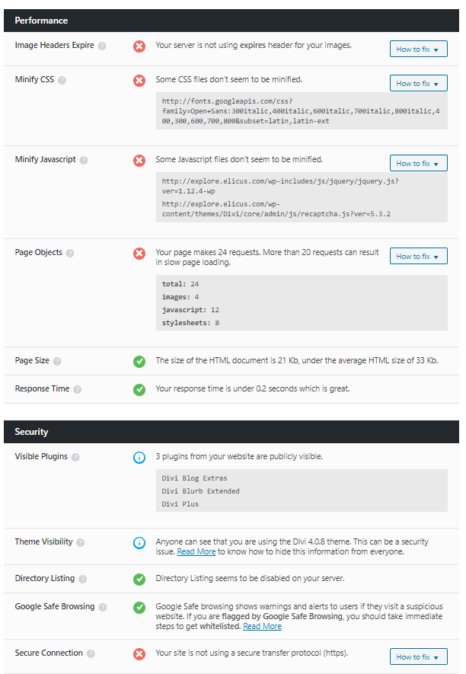The image size is (466, 674).
Task: Expand How to fix for Image Headers Expire
Action: click(418, 49)
